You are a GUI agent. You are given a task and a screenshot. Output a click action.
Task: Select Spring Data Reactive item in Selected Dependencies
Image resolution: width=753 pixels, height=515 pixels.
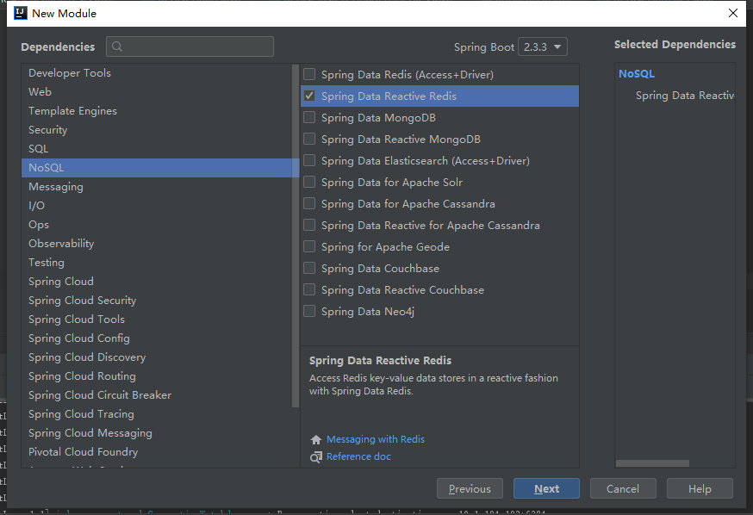pos(685,96)
